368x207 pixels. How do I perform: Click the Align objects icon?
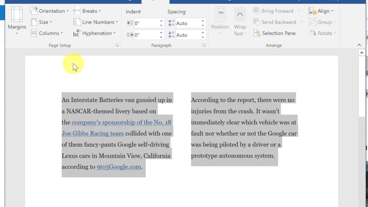(313, 11)
